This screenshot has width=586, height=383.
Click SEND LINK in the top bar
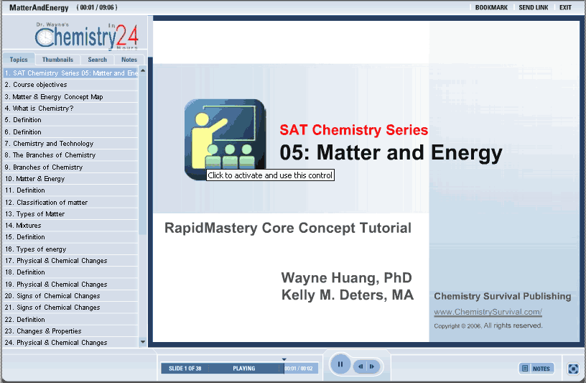(x=533, y=8)
